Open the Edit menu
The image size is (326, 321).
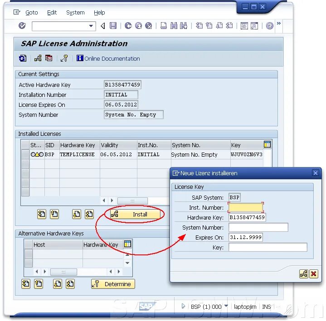(x=52, y=13)
